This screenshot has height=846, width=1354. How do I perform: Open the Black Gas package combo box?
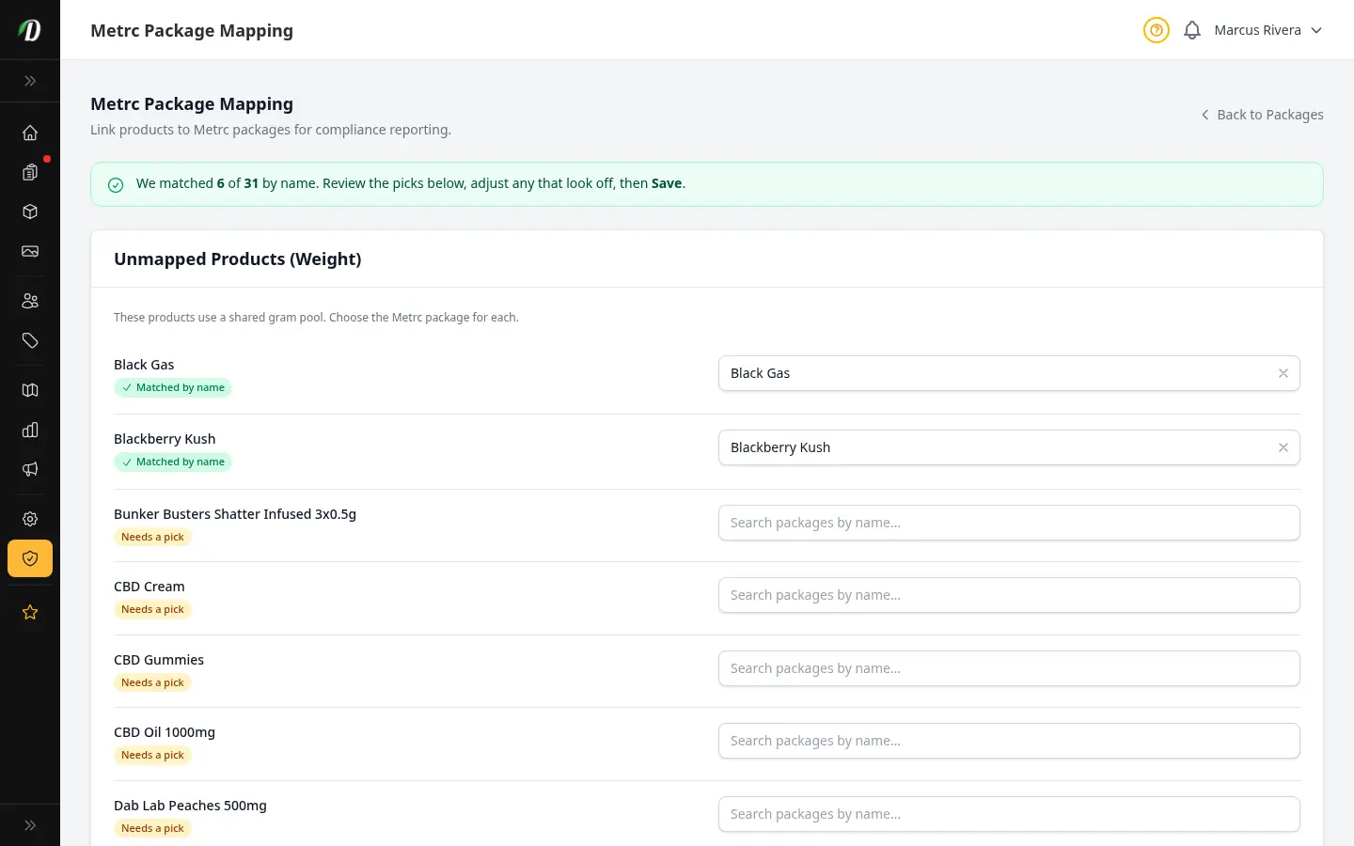point(1009,373)
